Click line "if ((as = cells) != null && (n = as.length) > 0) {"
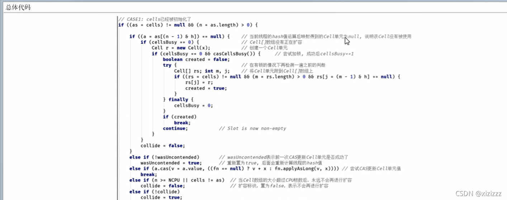Image resolution: width=507 pixels, height=200 pixels. (188, 25)
